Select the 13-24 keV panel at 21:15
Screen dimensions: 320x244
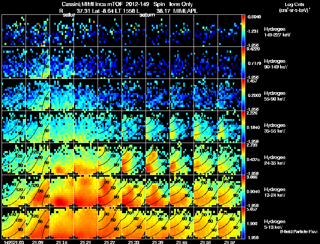[x=62, y=191]
